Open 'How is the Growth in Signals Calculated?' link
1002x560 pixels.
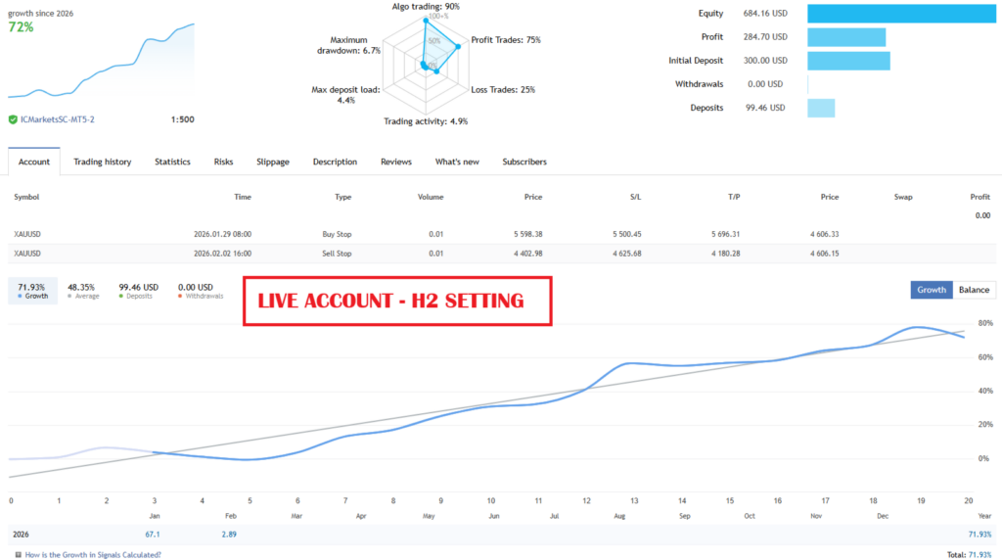click(x=93, y=555)
